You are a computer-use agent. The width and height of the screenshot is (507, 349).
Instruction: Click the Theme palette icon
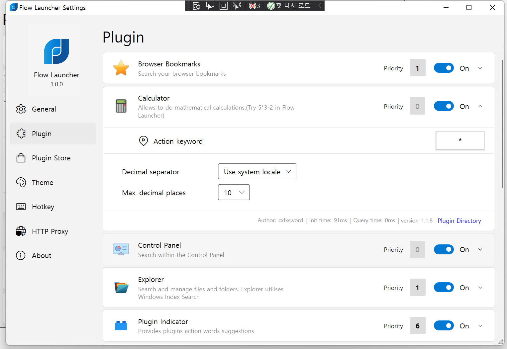pyautogui.click(x=21, y=182)
